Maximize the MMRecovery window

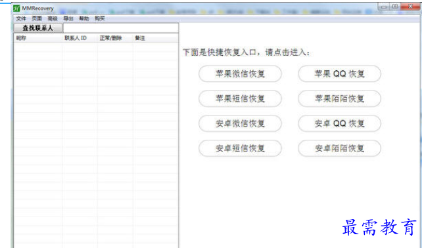[395, 7]
